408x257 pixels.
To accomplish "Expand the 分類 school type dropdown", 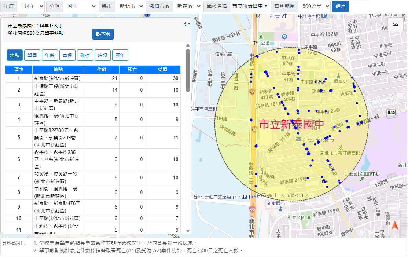I will (80, 7).
